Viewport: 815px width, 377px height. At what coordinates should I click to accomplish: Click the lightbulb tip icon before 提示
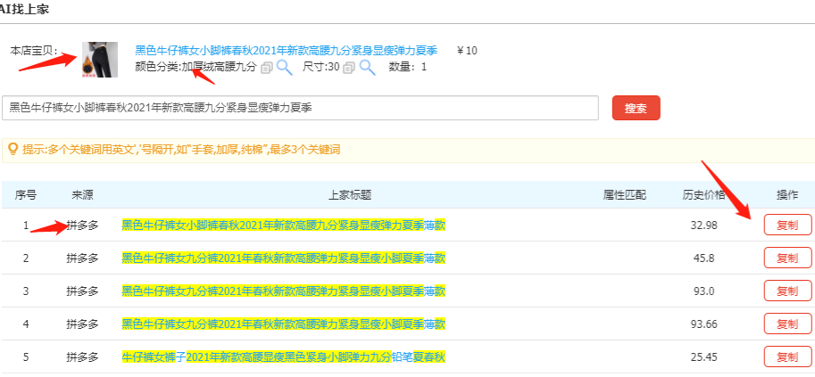click(13, 150)
